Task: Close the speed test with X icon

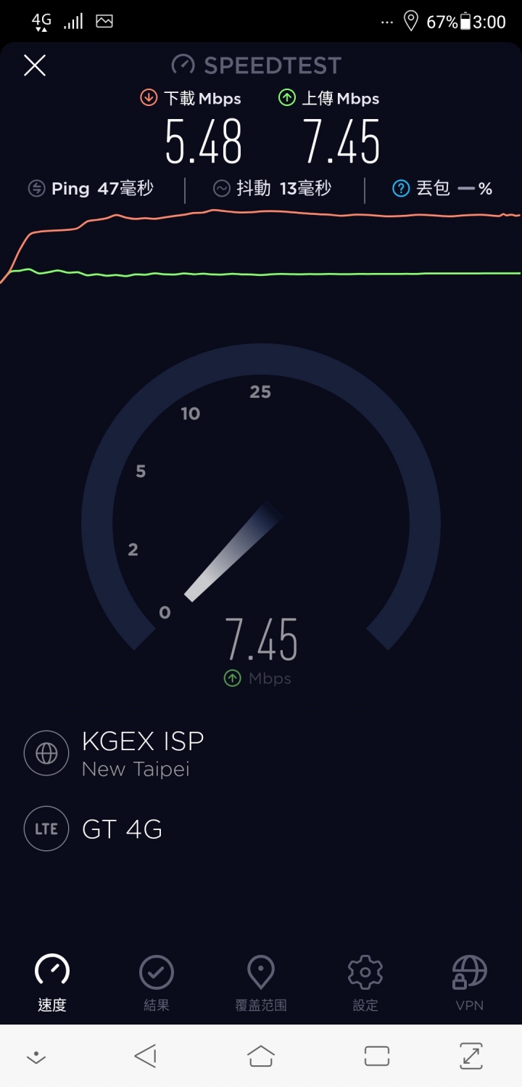Action: pos(35,65)
